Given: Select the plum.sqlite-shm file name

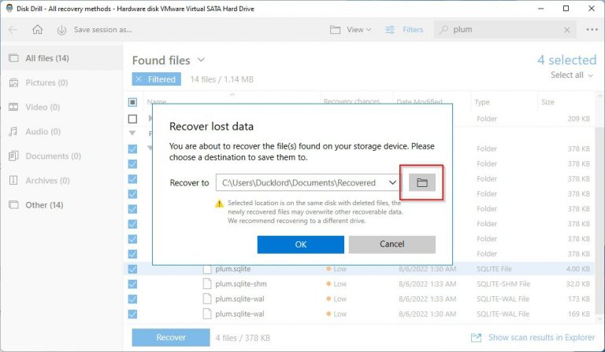Looking at the screenshot, I should [x=241, y=284].
